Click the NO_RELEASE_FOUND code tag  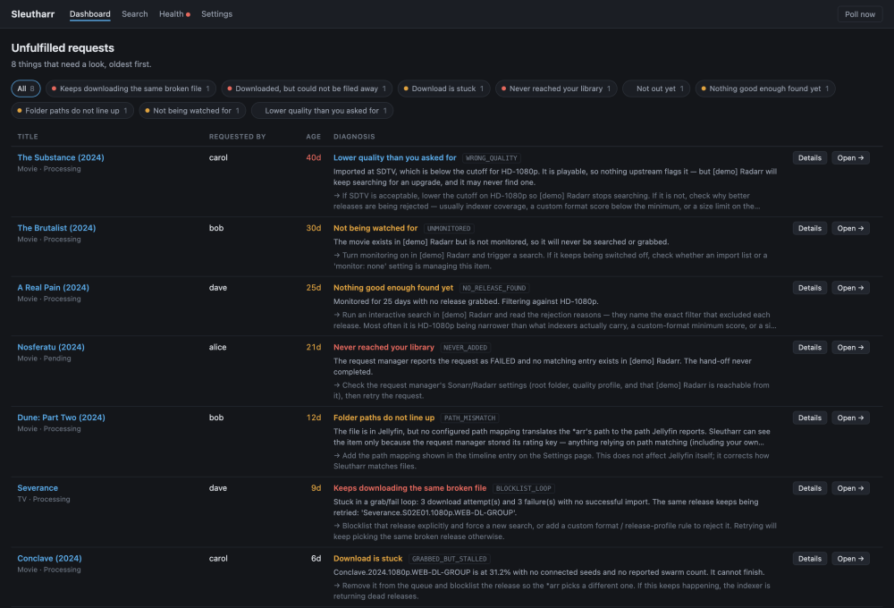(493, 288)
